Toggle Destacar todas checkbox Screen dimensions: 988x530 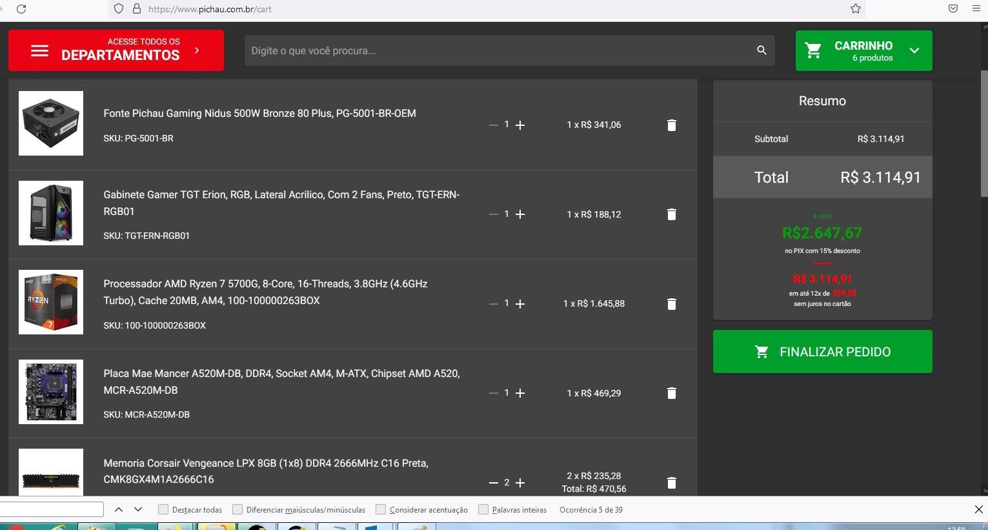(x=163, y=509)
